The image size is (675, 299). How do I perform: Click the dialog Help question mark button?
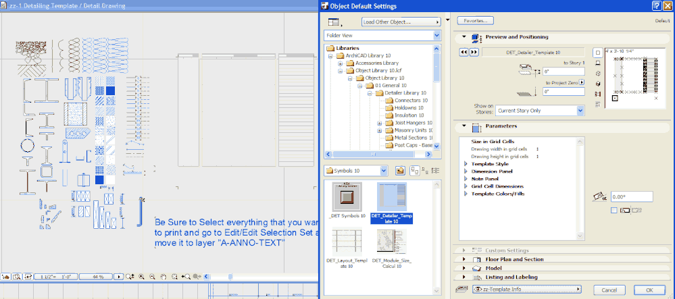click(657, 5)
